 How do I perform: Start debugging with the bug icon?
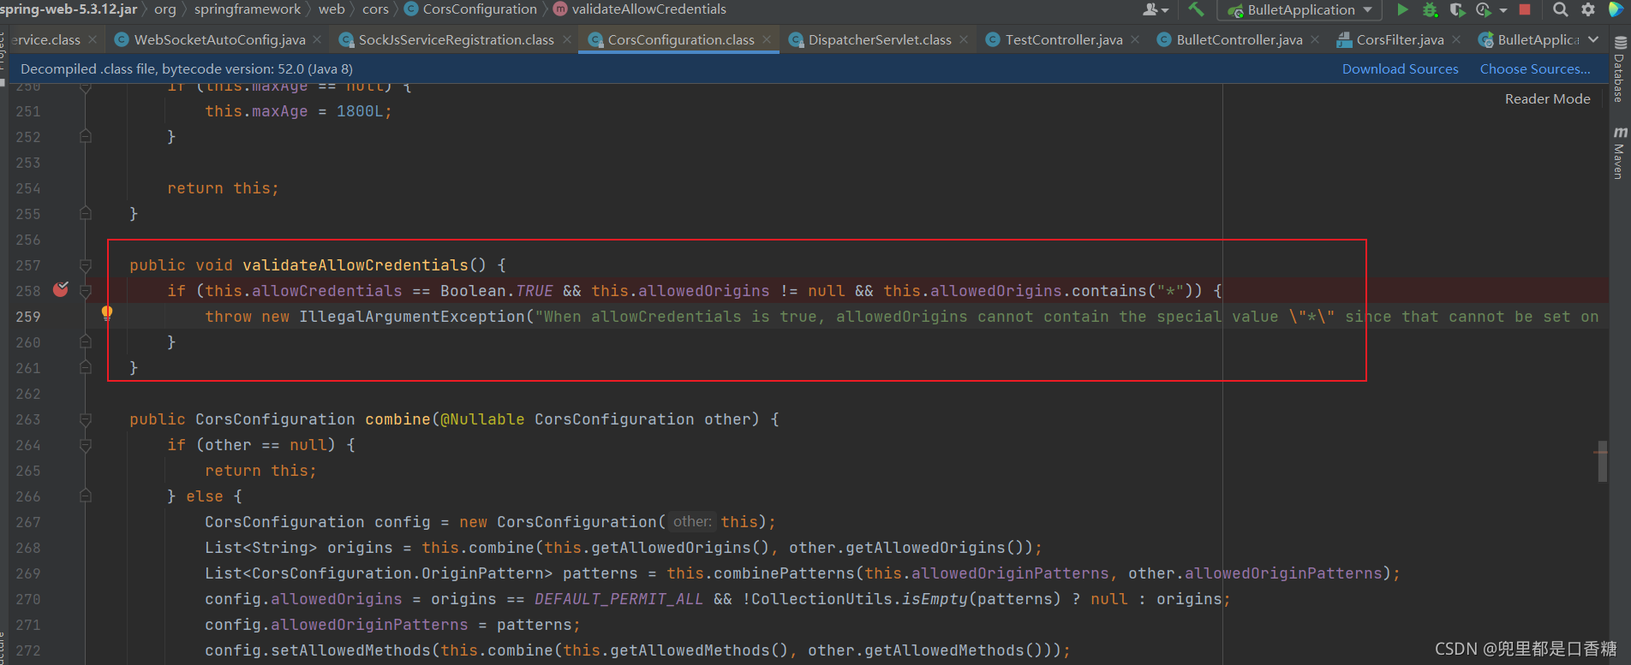(1430, 9)
